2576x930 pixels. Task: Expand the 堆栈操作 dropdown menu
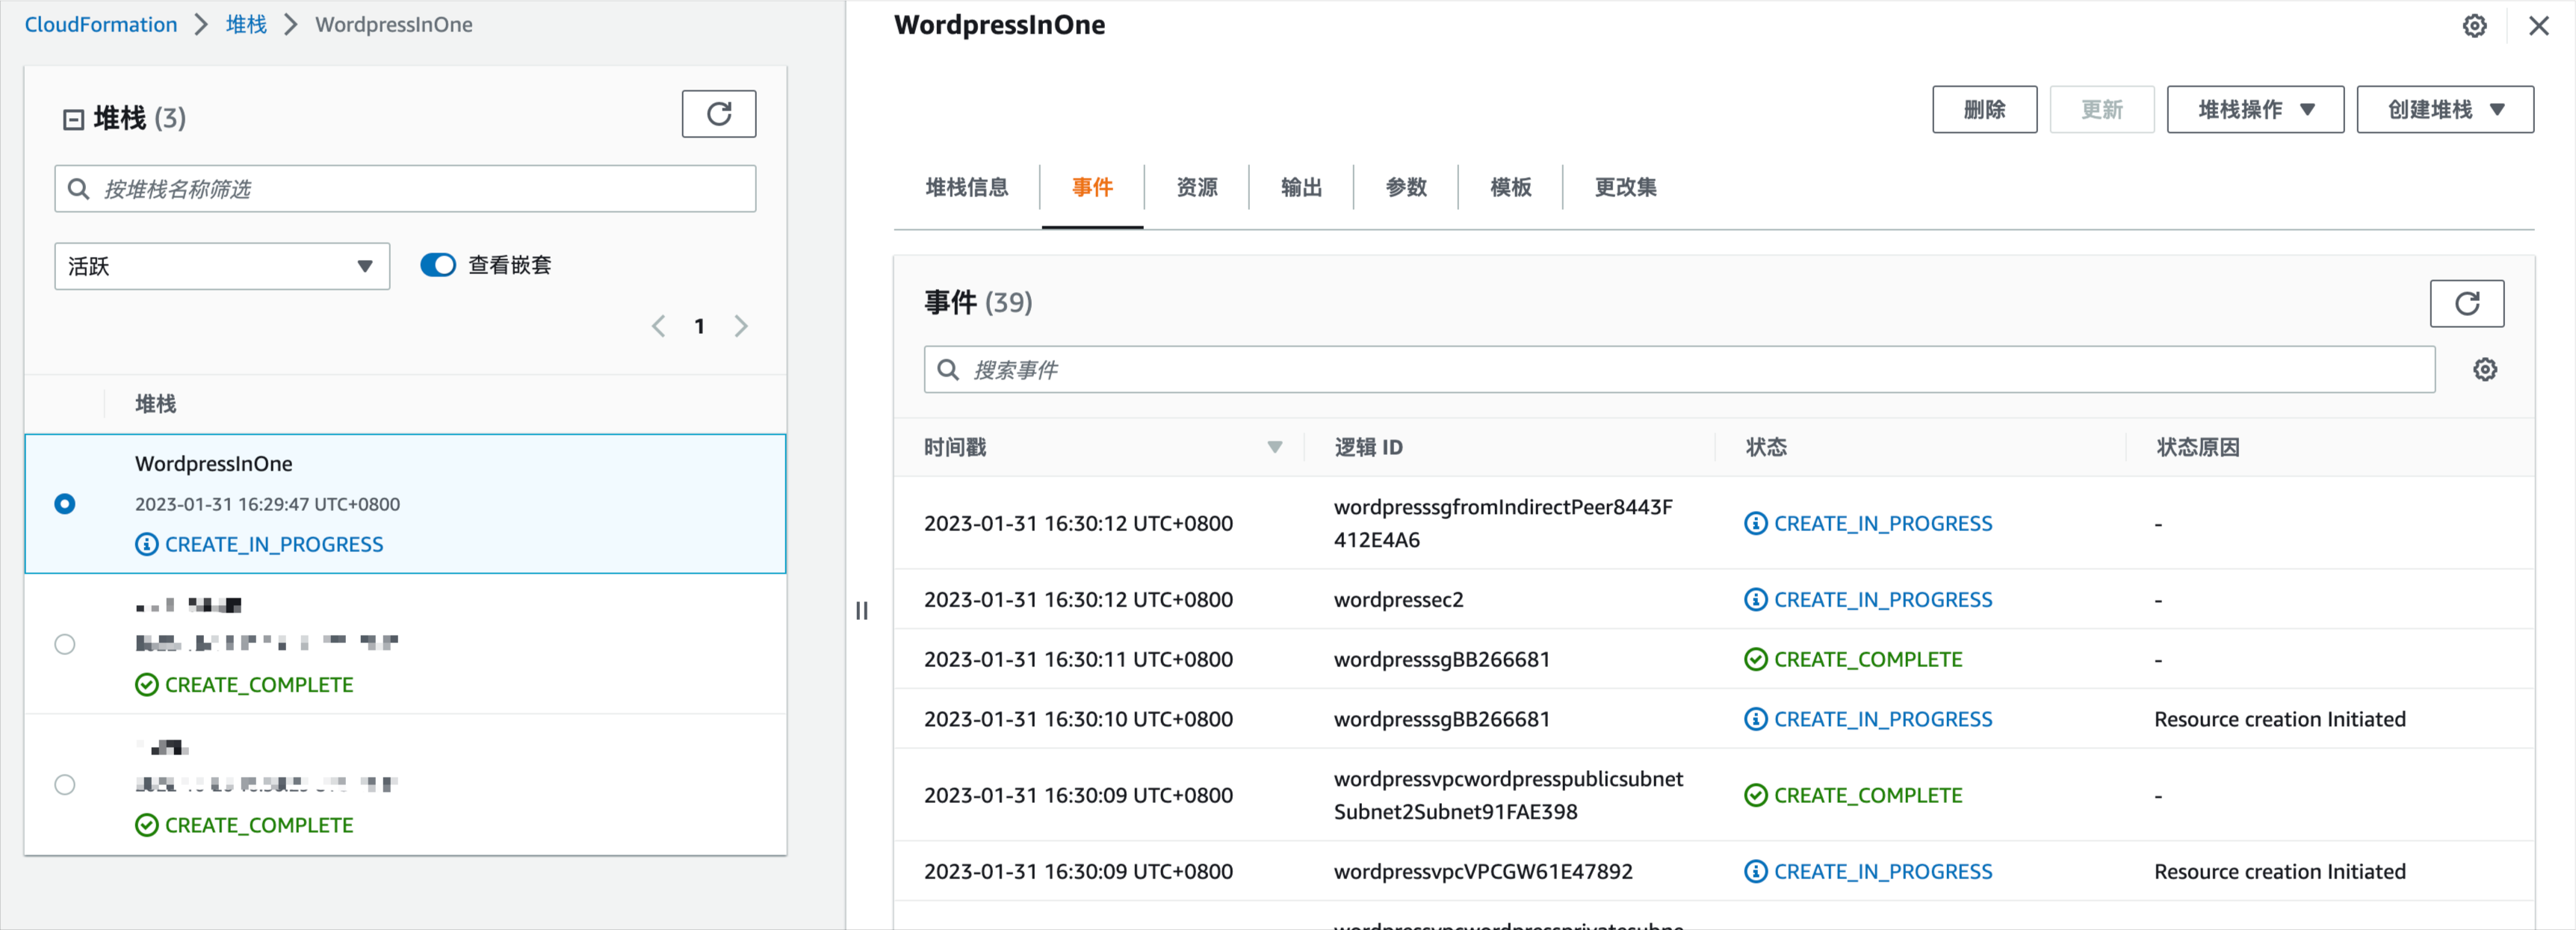pyautogui.click(x=2255, y=110)
